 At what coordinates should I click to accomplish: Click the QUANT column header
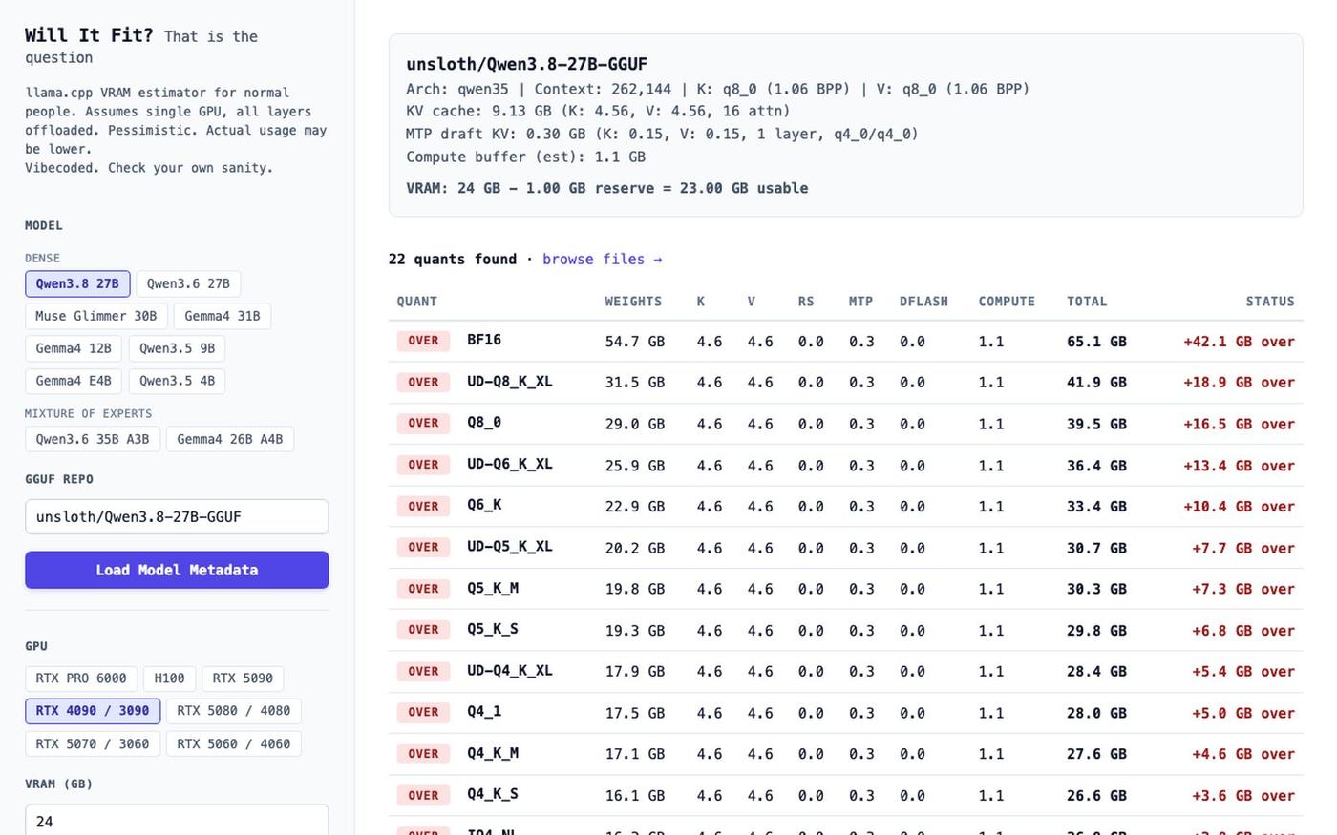pos(417,302)
